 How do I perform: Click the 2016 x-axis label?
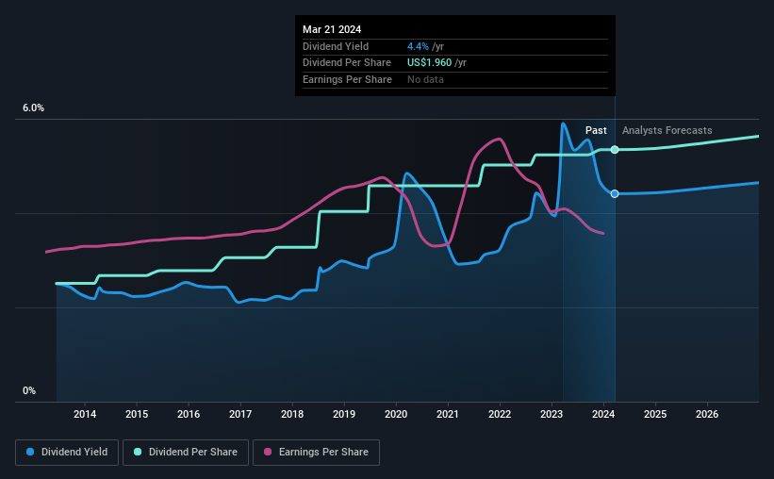pyautogui.click(x=189, y=414)
